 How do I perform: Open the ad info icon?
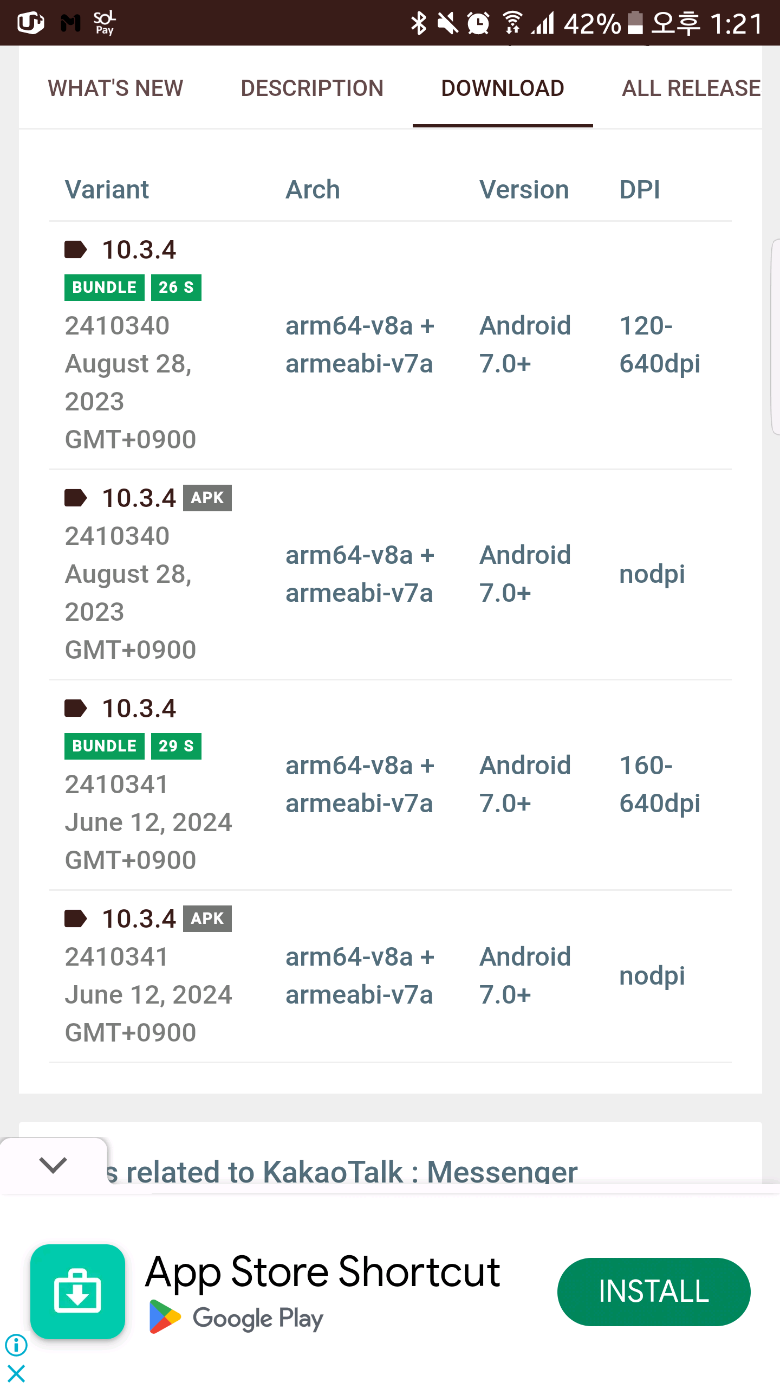[x=16, y=1345]
